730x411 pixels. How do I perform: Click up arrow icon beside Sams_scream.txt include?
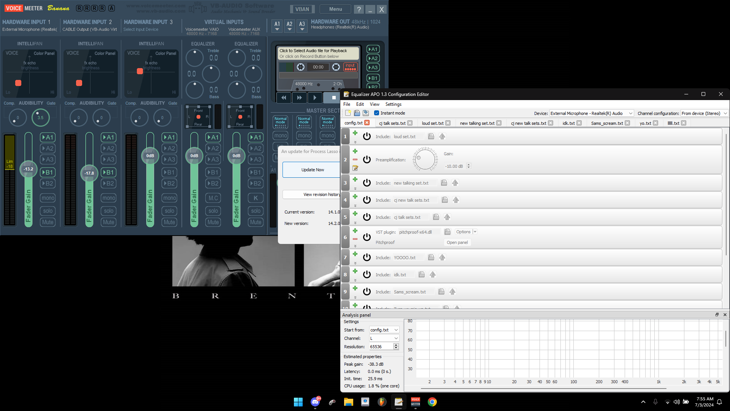(x=452, y=292)
